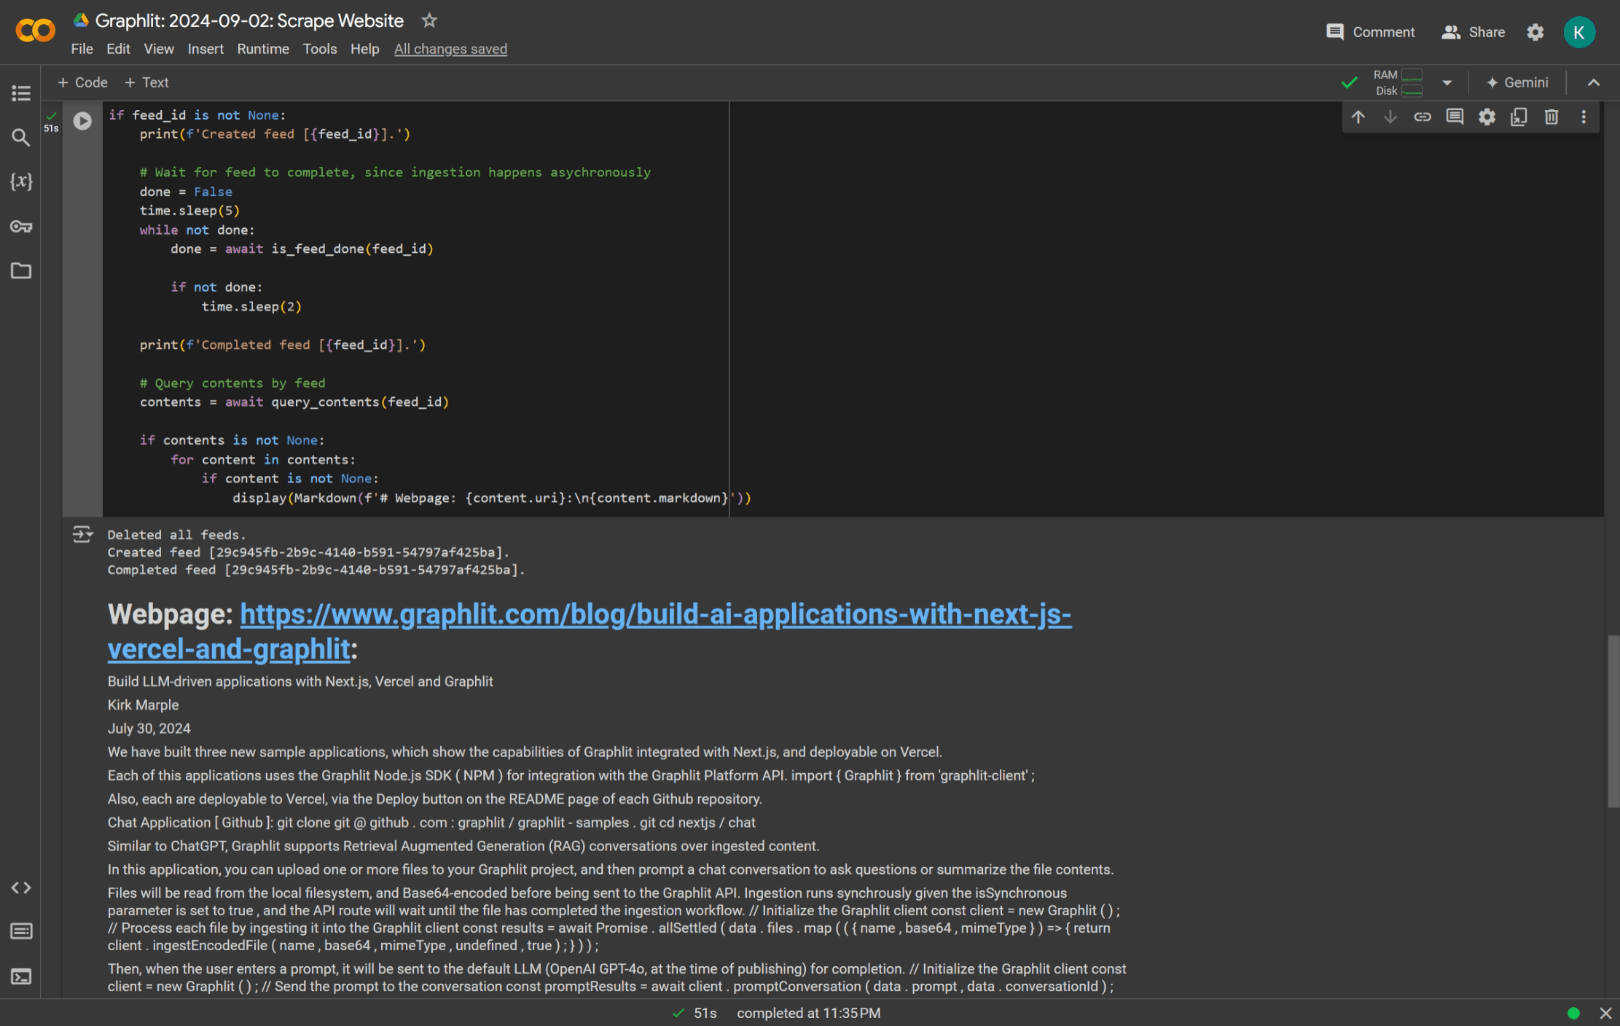Viewport: 1620px width, 1026px height.
Task: Open the table of contents sidebar
Action: [x=20, y=93]
